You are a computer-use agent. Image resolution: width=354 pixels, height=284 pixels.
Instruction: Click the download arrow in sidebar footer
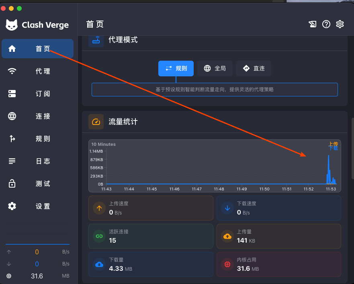(x=9, y=264)
